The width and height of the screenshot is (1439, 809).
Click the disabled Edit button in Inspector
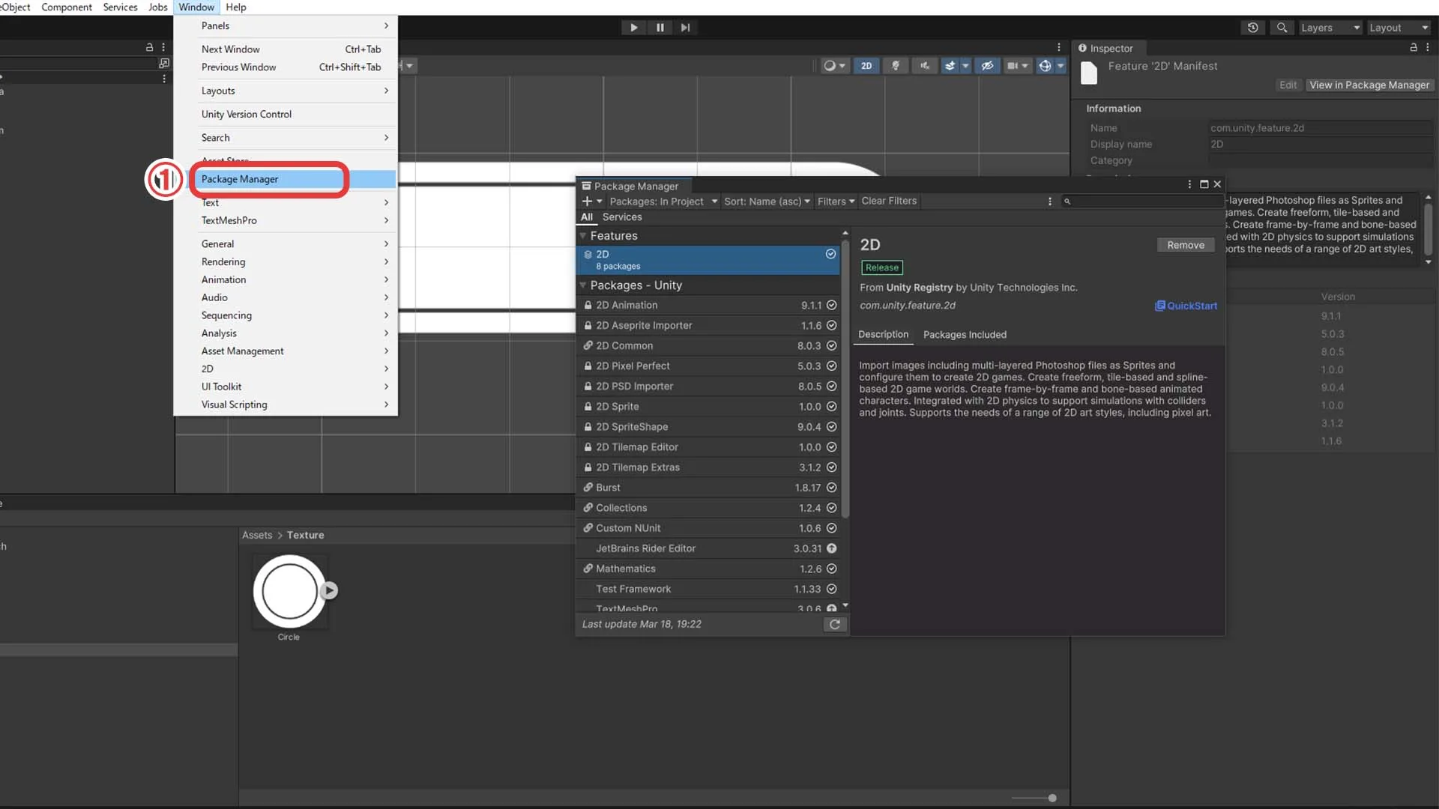tap(1288, 85)
